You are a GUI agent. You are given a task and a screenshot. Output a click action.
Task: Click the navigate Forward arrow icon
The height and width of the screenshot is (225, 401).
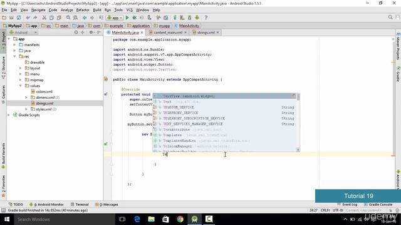coord(92,17)
